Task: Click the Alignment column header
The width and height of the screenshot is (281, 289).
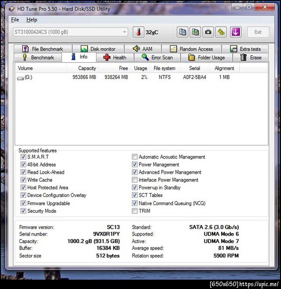Action: [x=224, y=68]
